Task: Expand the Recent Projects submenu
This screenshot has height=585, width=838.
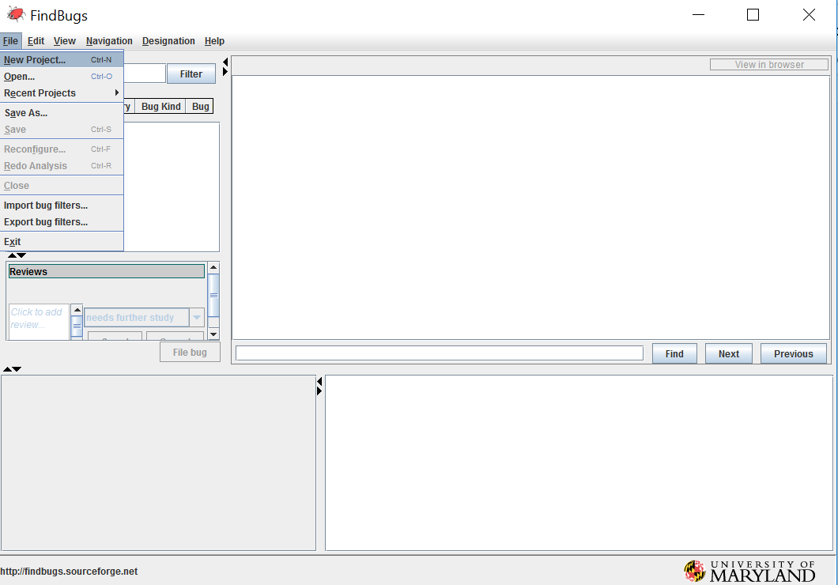Action: [x=62, y=93]
